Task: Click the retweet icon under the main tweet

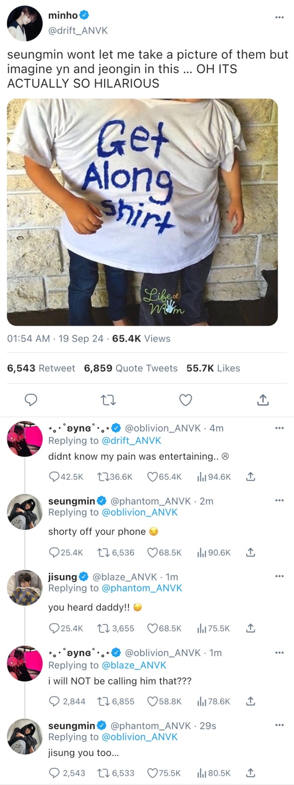Action: (108, 400)
